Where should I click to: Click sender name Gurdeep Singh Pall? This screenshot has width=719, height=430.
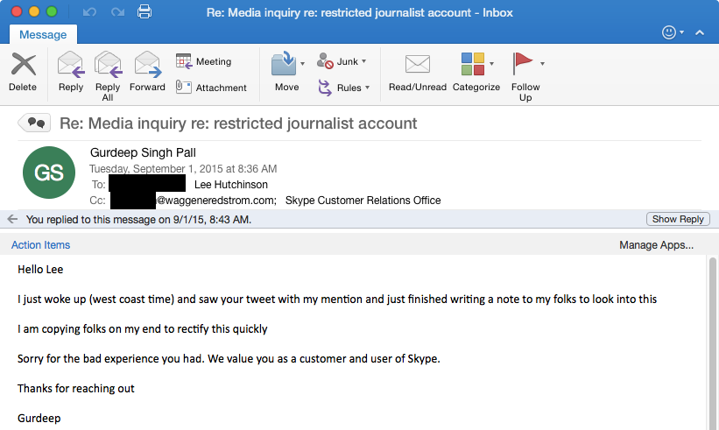click(x=143, y=152)
